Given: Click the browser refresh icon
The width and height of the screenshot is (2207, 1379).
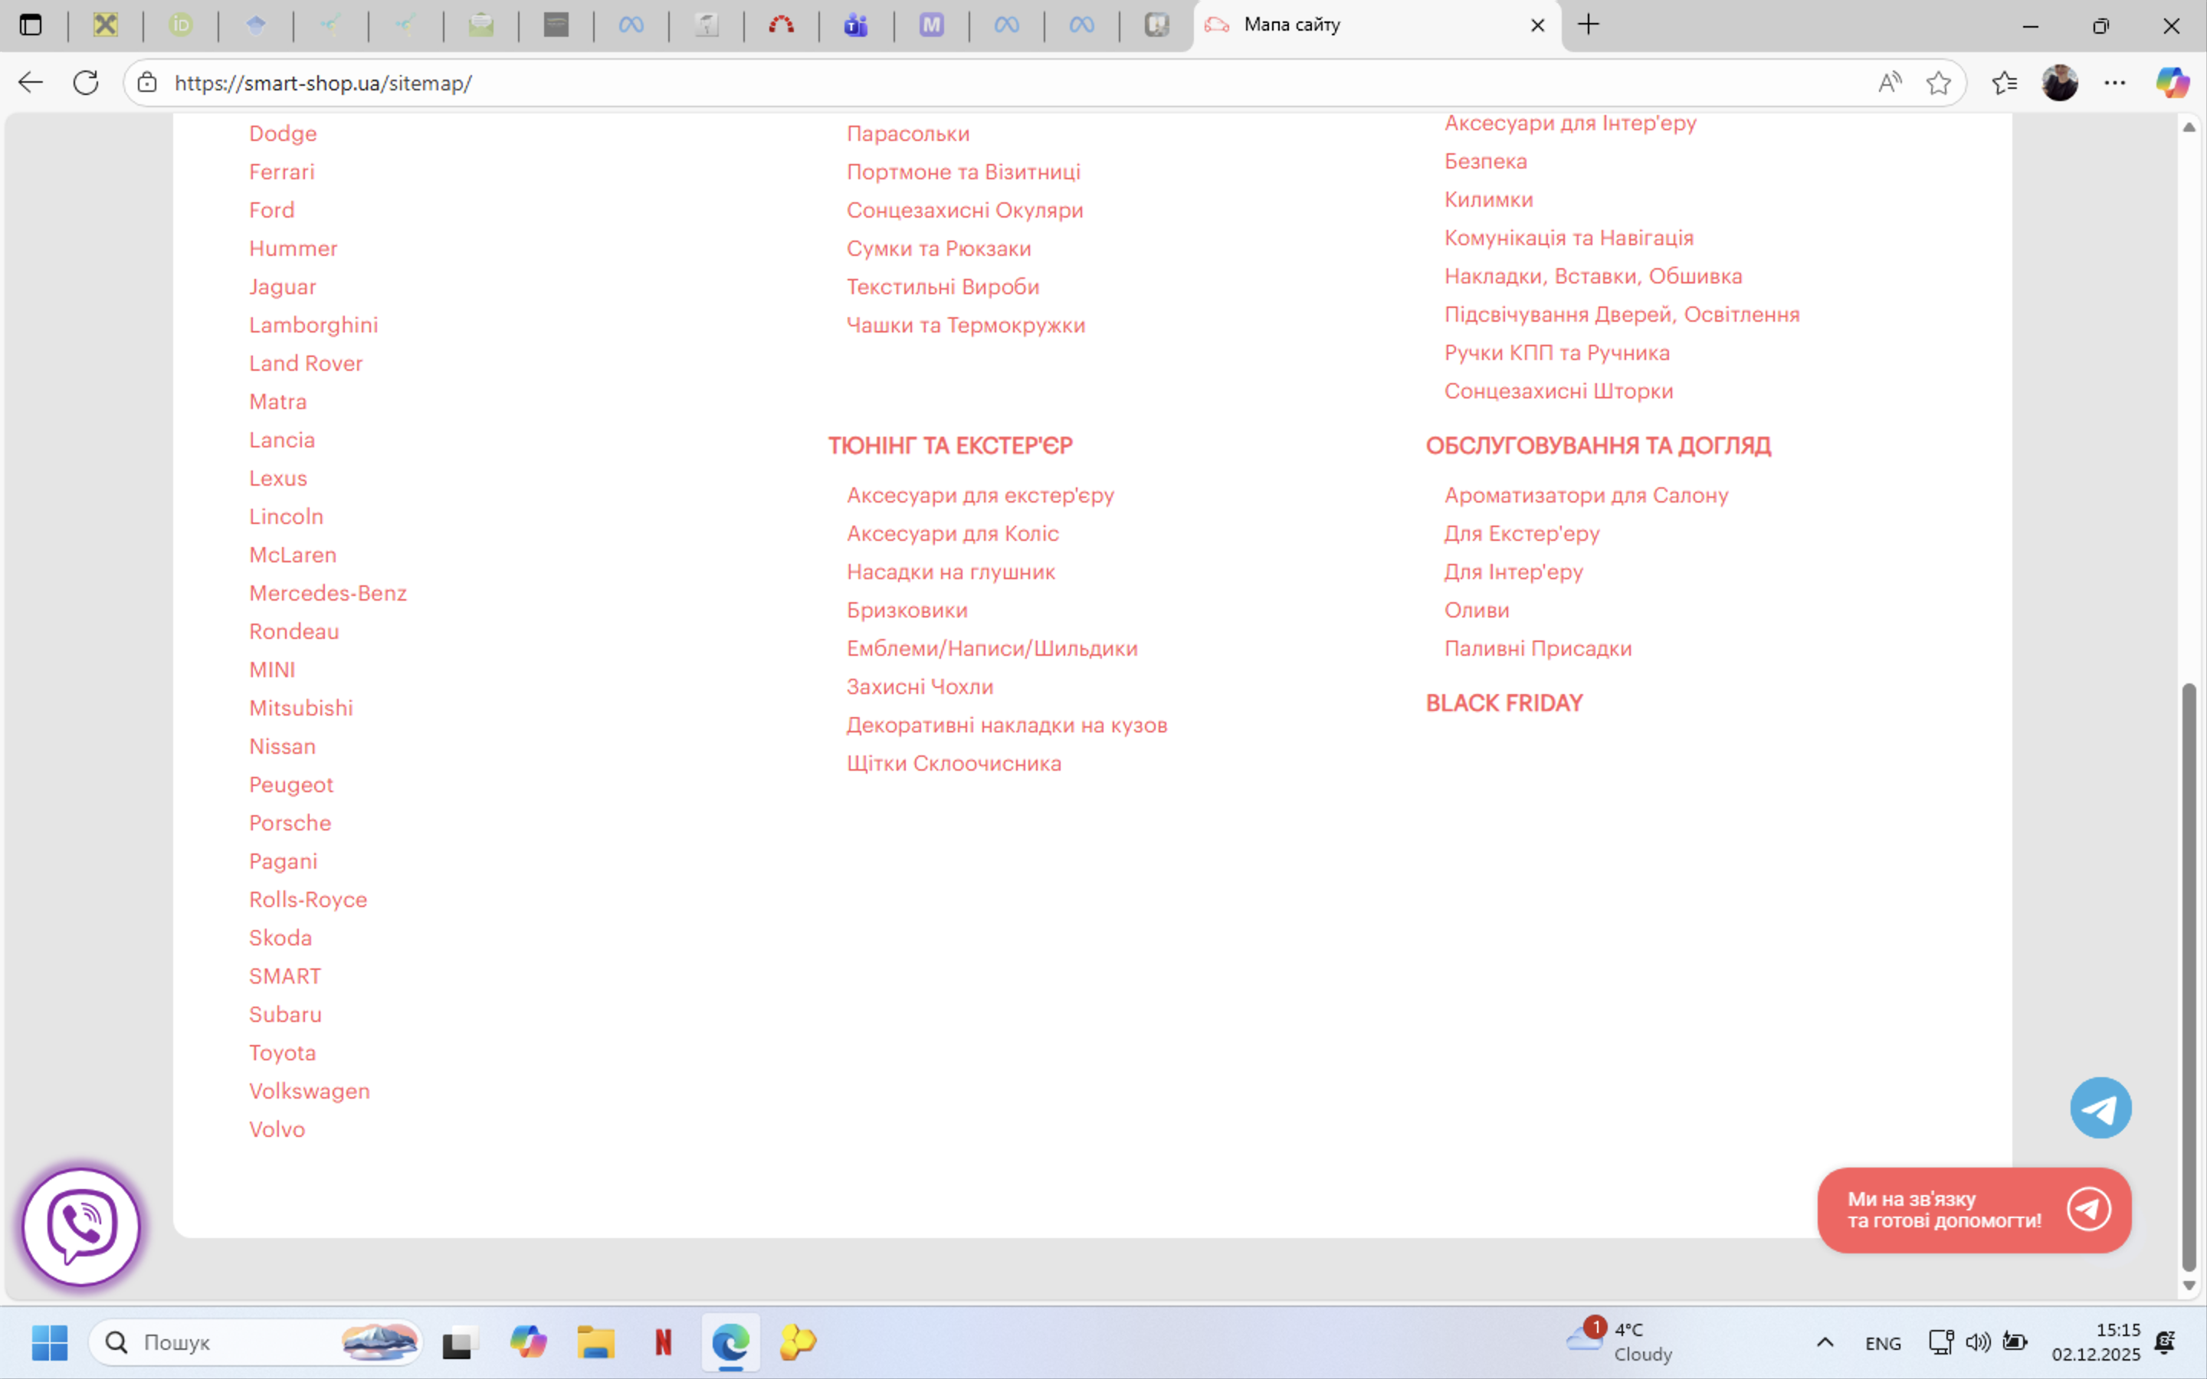Looking at the screenshot, I should click(86, 83).
